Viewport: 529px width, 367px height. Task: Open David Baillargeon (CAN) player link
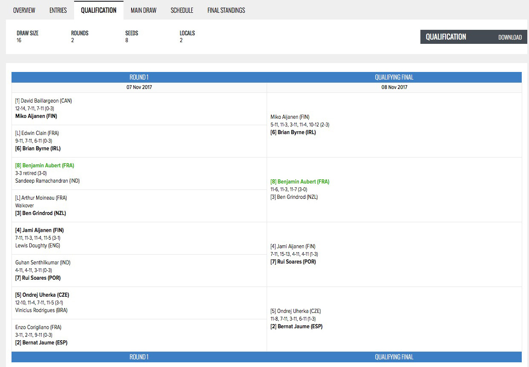pos(46,101)
